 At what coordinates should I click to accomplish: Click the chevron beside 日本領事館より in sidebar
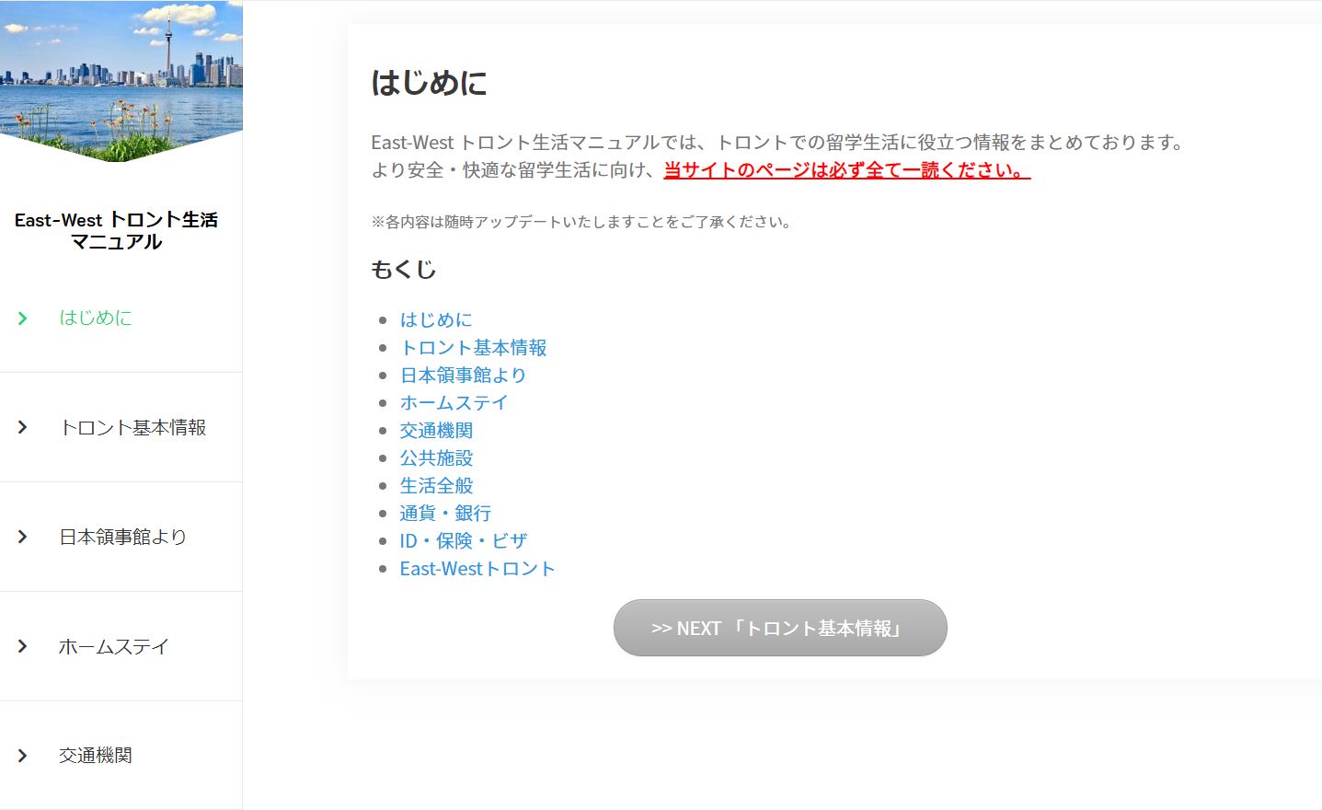click(x=23, y=538)
